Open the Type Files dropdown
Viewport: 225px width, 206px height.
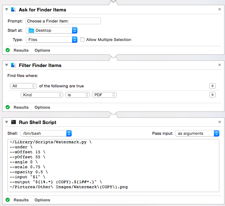point(52,40)
